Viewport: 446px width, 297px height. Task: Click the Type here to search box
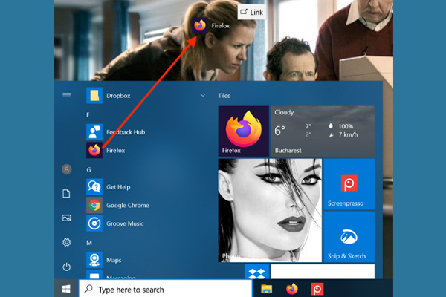(165, 289)
